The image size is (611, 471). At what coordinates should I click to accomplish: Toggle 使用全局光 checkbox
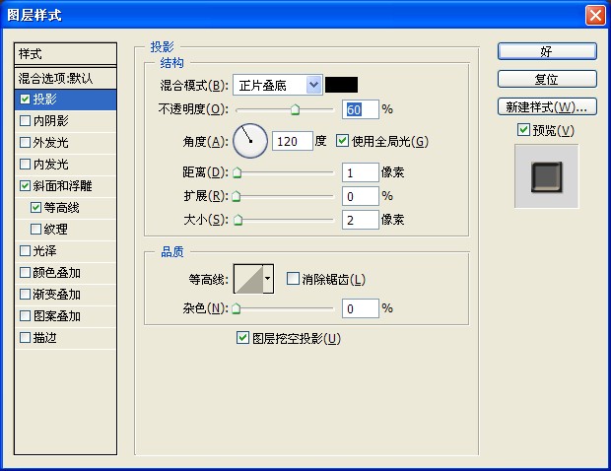[343, 141]
